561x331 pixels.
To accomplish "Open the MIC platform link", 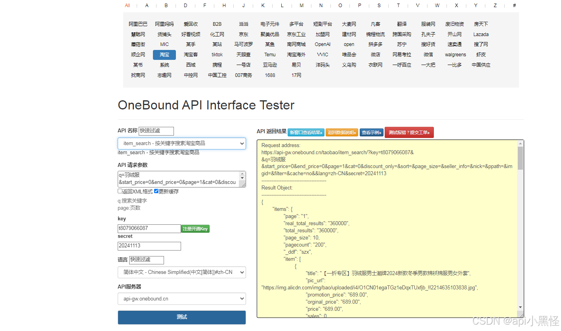I will [x=164, y=44].
